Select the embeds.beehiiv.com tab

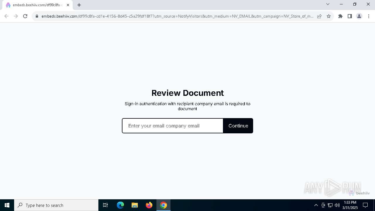click(x=37, y=5)
